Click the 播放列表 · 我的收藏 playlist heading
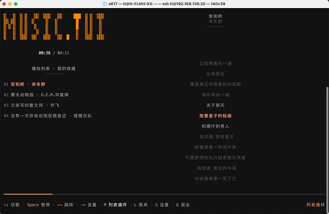Screen dimensions: 329x214 tap(53, 69)
